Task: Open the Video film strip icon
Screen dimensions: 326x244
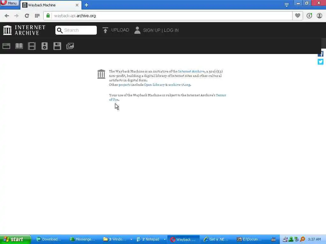Action: pos(32,46)
